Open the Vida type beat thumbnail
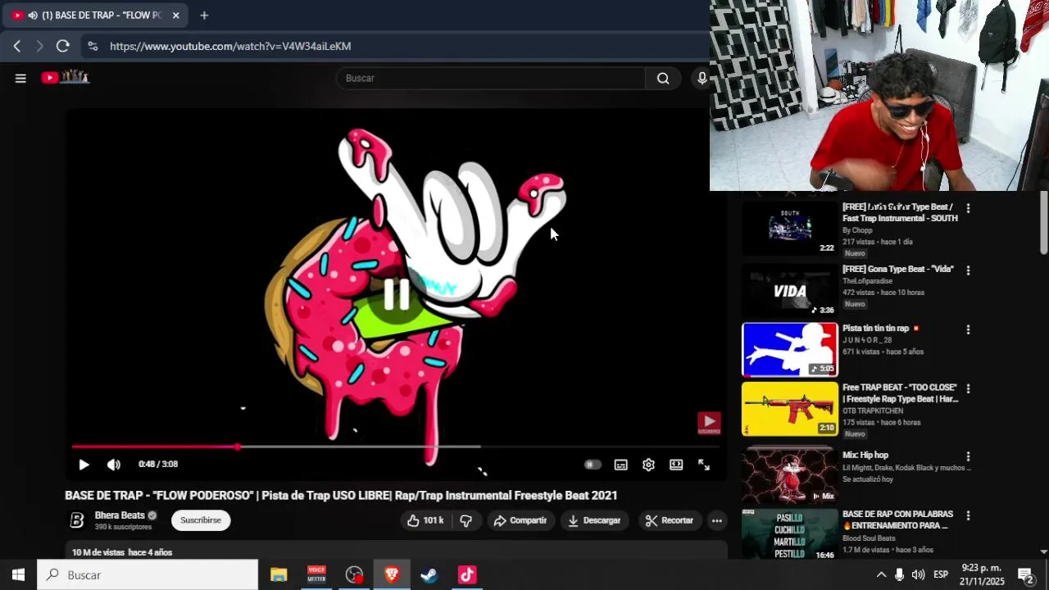This screenshot has height=590, width=1049. tap(790, 290)
